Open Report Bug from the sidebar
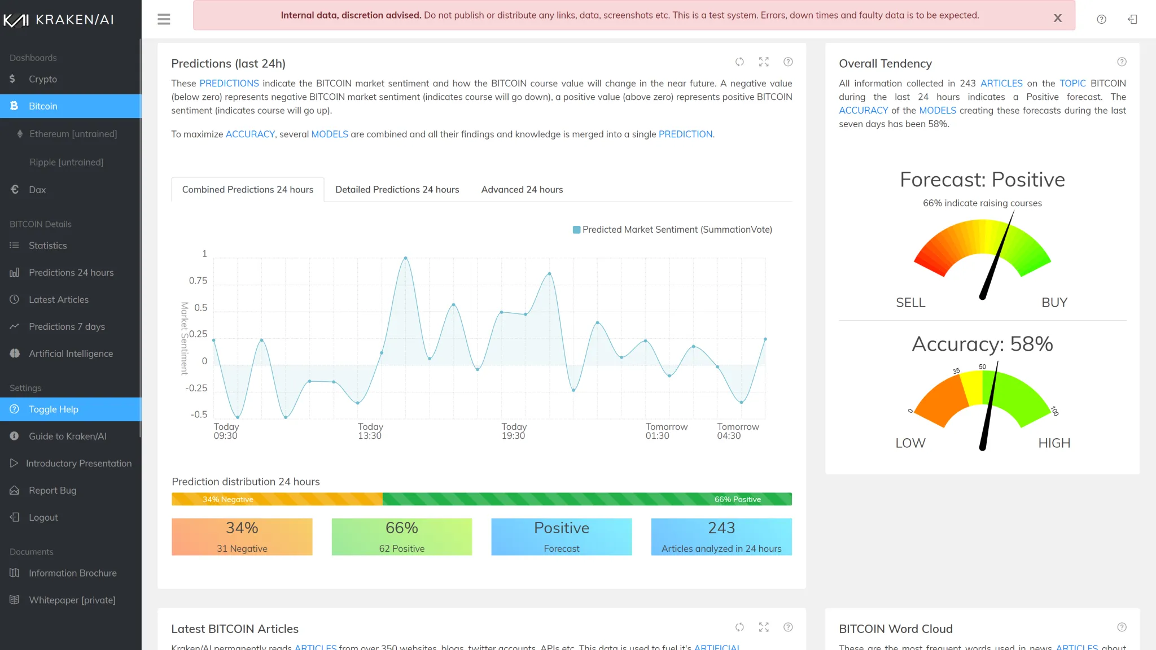1156x650 pixels. tap(52, 490)
